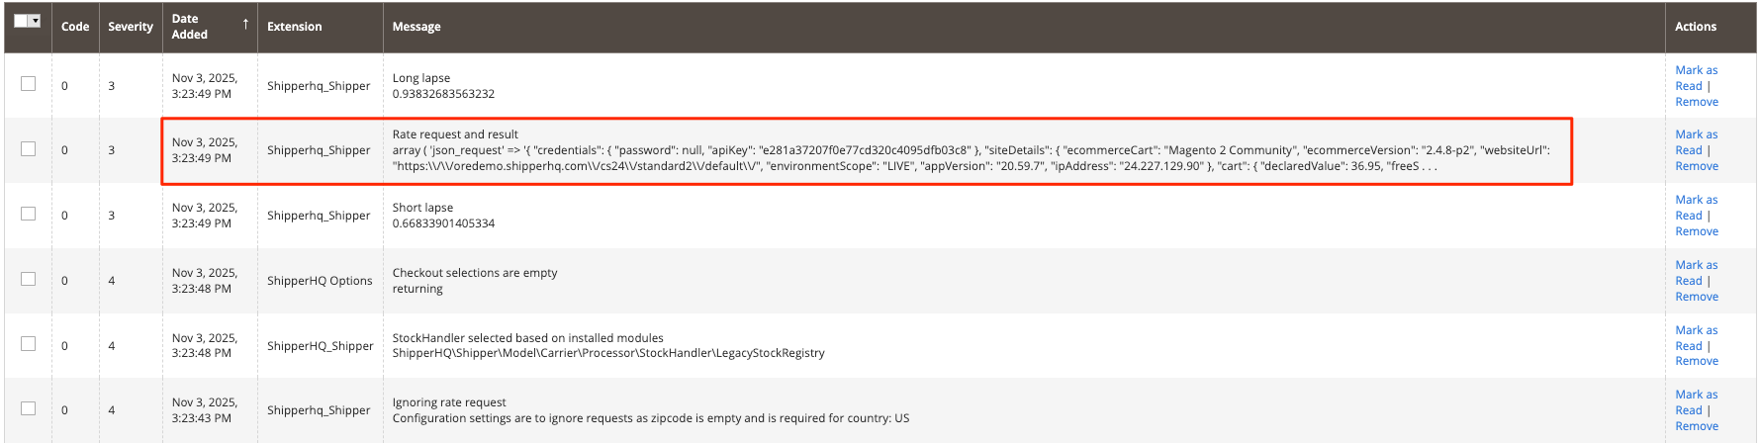Sort by the Severity column header
This screenshot has width=1759, height=443.
coord(131,27)
